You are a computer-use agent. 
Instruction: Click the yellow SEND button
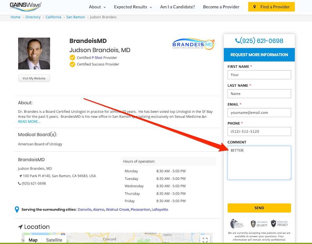(259, 208)
